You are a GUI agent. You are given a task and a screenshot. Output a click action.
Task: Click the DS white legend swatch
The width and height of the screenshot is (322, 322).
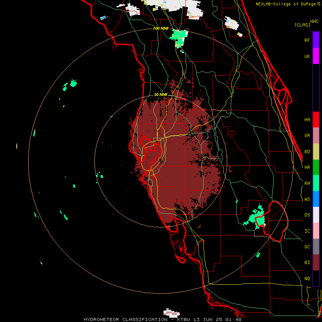pyautogui.click(x=316, y=215)
